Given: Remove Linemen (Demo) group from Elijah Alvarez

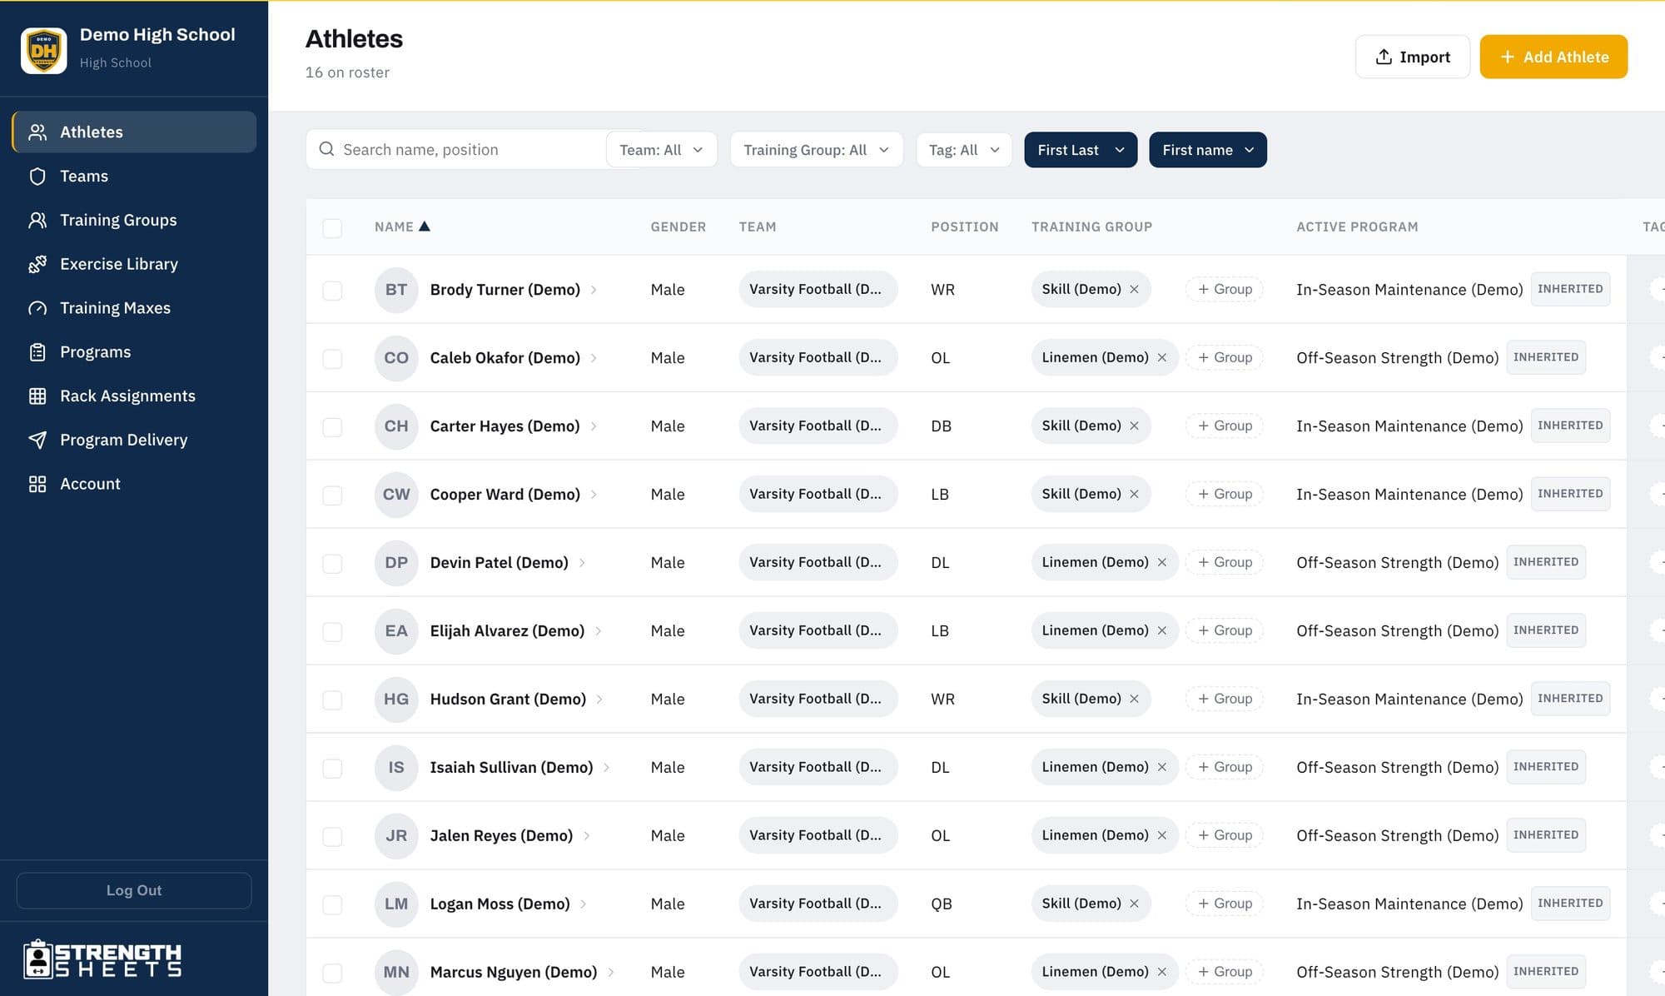Looking at the screenshot, I should point(1162,630).
